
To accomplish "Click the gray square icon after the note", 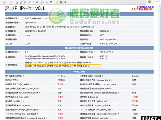I will pyautogui.click(x=61, y=2).
